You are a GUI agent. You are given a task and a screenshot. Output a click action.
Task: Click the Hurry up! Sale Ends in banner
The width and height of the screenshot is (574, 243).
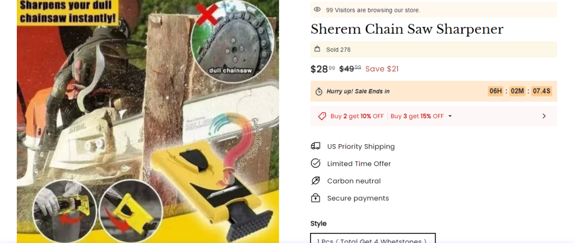(434, 91)
